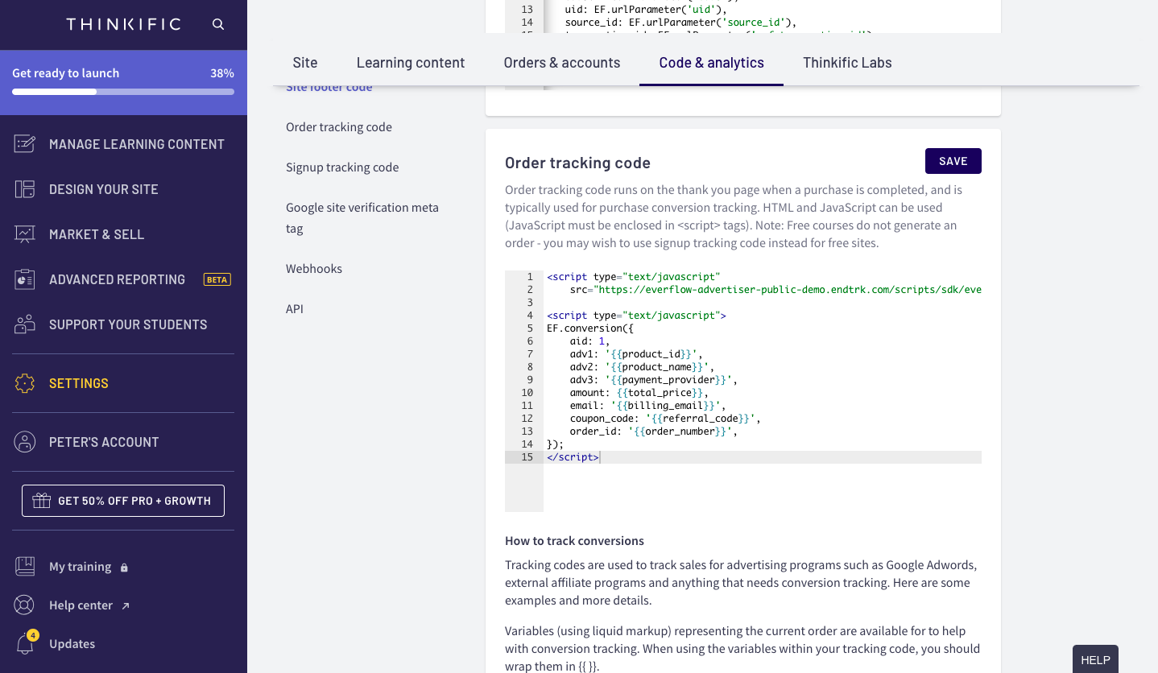Click the Order tracking code heading

(577, 163)
